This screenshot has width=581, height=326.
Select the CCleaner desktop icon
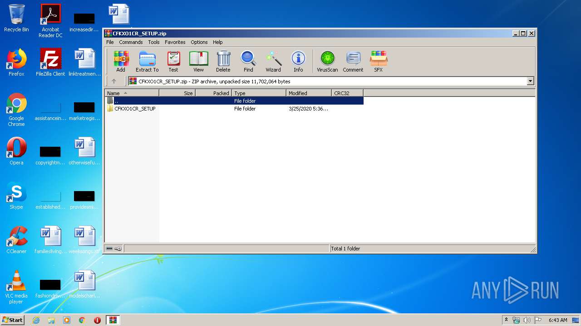[x=16, y=240]
